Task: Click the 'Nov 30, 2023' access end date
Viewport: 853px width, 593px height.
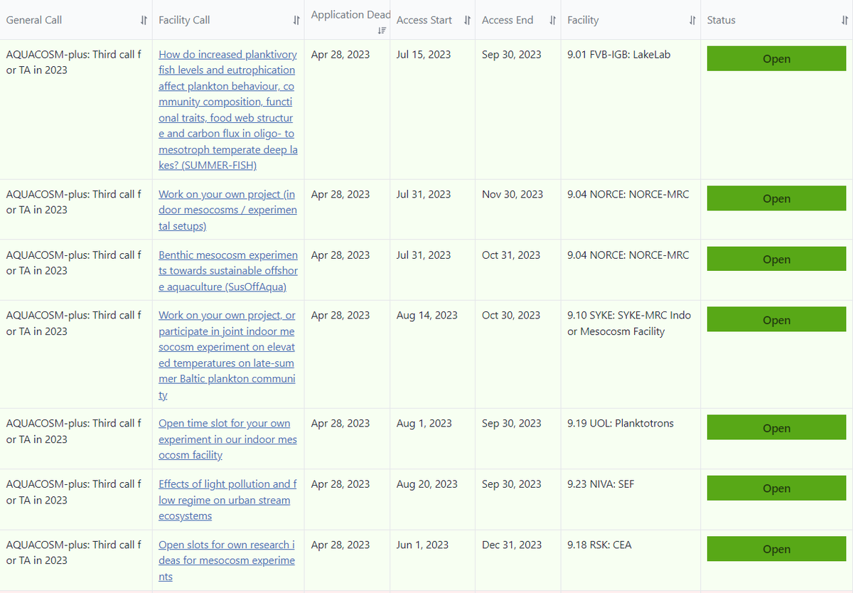Action: [x=513, y=194]
